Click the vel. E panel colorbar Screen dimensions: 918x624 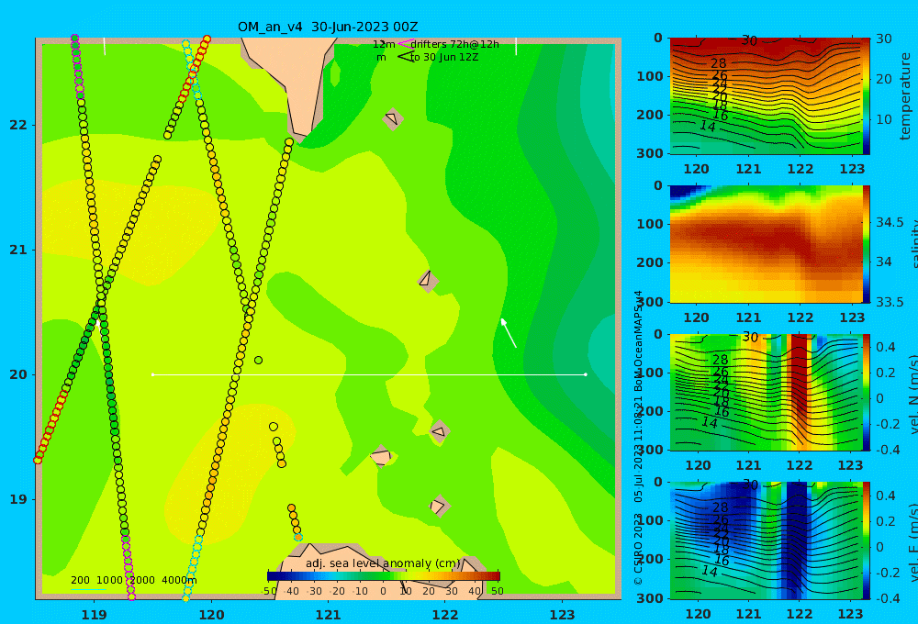866,540
